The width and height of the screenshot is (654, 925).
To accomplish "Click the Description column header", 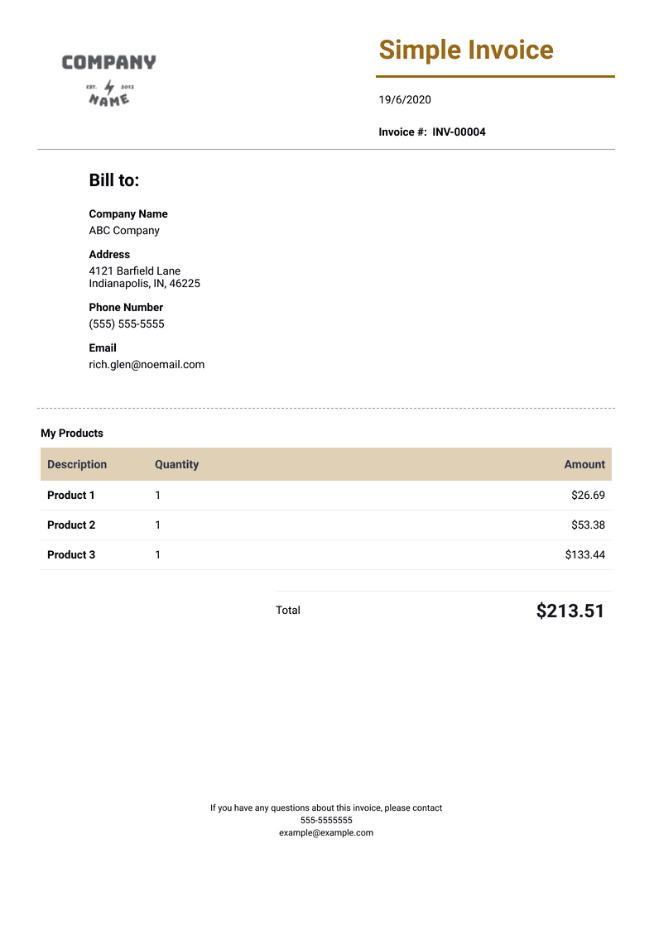I will point(77,465).
